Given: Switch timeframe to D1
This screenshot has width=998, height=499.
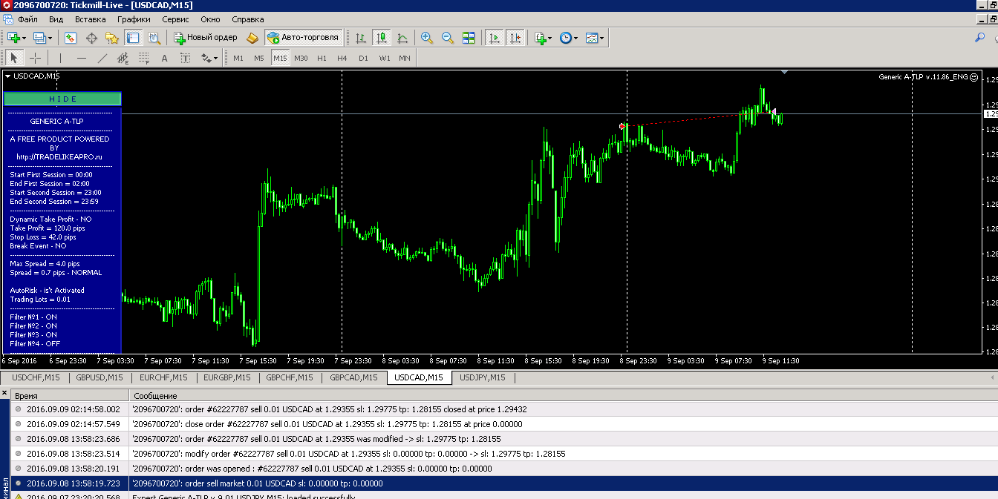Looking at the screenshot, I should tap(363, 58).
